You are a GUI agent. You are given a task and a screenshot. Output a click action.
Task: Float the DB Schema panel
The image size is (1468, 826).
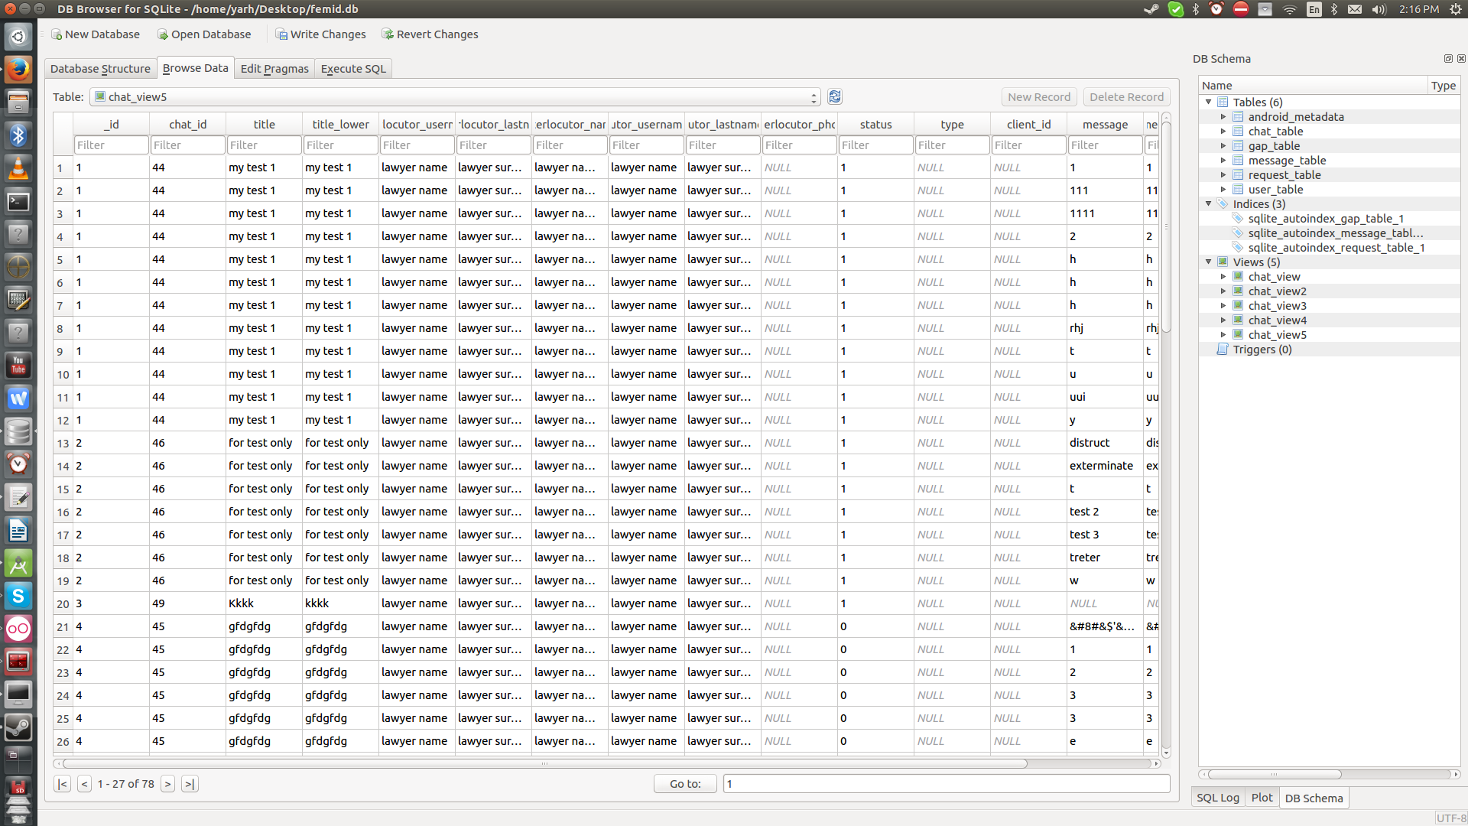coord(1448,59)
